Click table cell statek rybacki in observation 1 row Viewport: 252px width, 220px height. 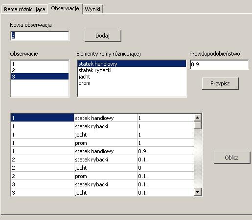pos(106,126)
